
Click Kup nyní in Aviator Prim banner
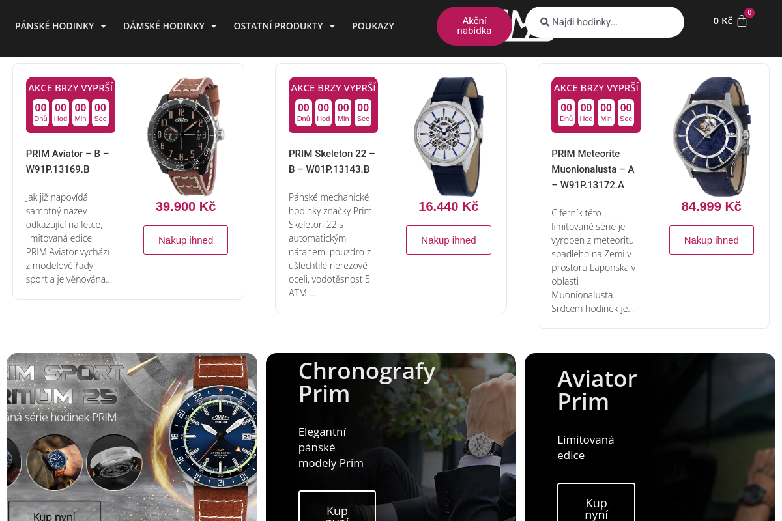tap(596, 503)
